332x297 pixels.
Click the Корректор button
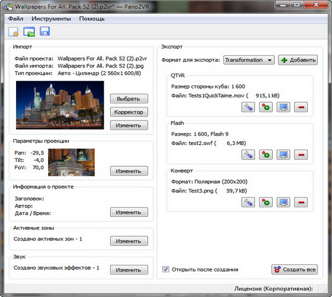click(x=129, y=112)
